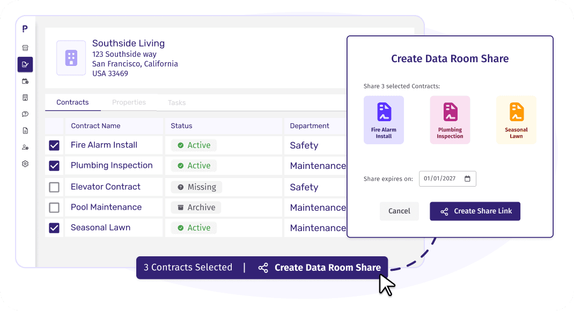Open the user management icon in sidebar
The width and height of the screenshot is (574, 311).
tap(25, 147)
